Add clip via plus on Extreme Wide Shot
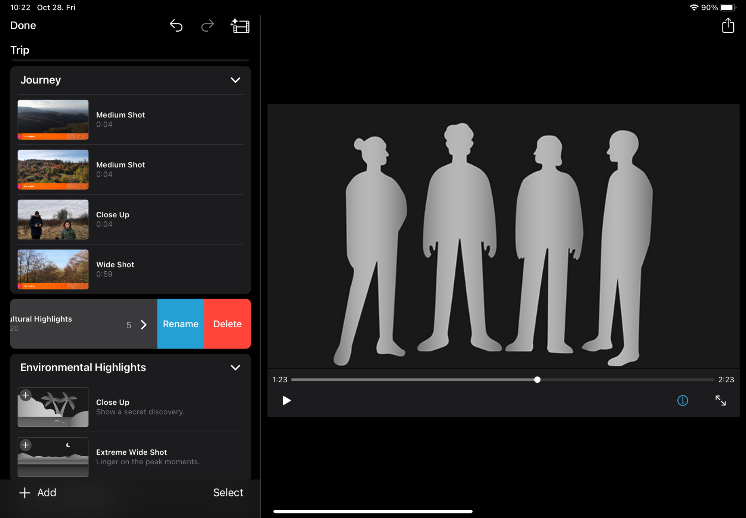The image size is (746, 518). coord(26,445)
